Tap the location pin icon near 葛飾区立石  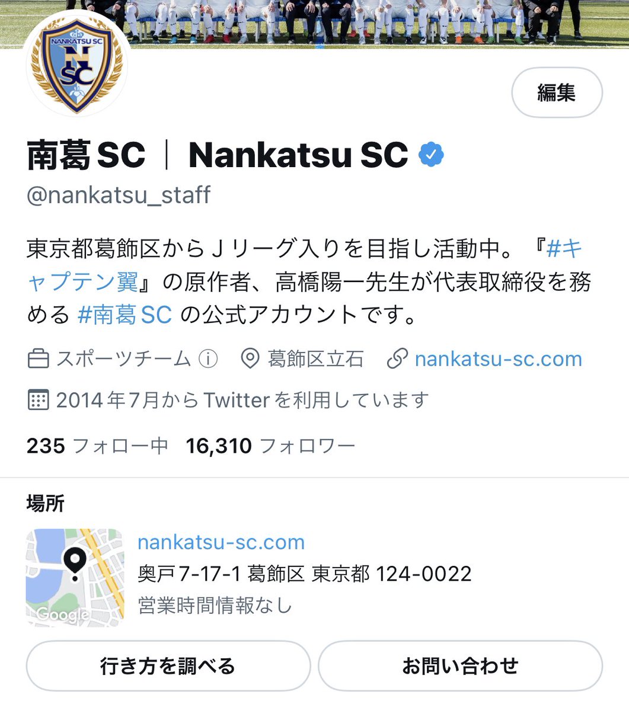pyautogui.click(x=250, y=358)
